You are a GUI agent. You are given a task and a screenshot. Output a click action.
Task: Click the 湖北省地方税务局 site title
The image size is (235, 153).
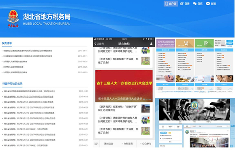47,17
